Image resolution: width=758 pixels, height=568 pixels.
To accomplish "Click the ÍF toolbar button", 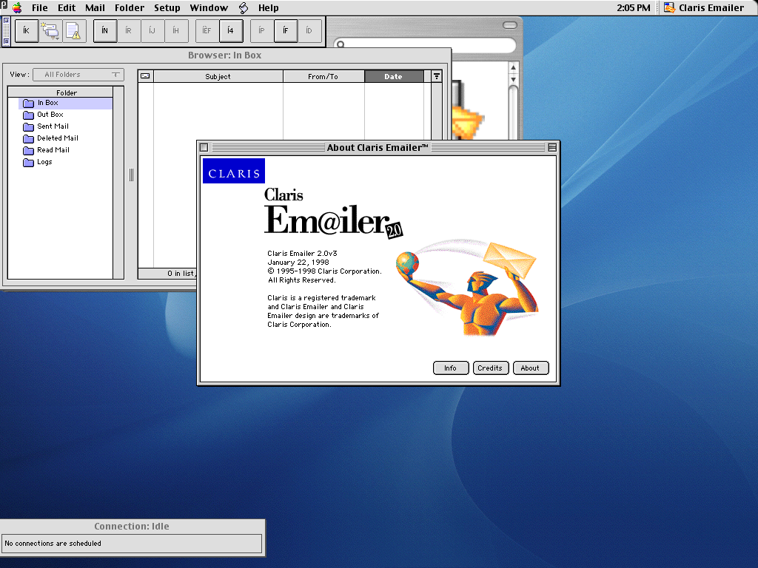I will click(x=285, y=30).
